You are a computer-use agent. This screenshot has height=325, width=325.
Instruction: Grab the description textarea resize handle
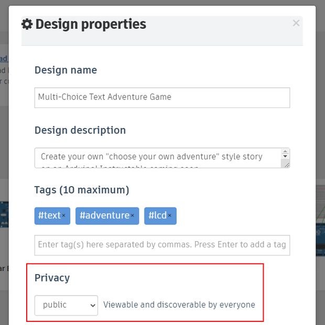click(x=286, y=164)
